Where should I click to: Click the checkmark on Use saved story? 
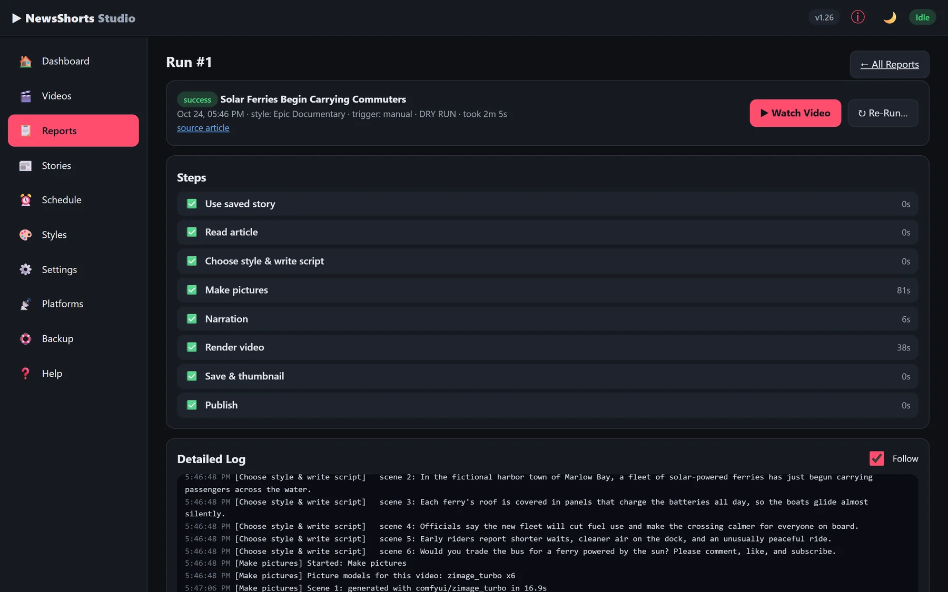coord(192,204)
